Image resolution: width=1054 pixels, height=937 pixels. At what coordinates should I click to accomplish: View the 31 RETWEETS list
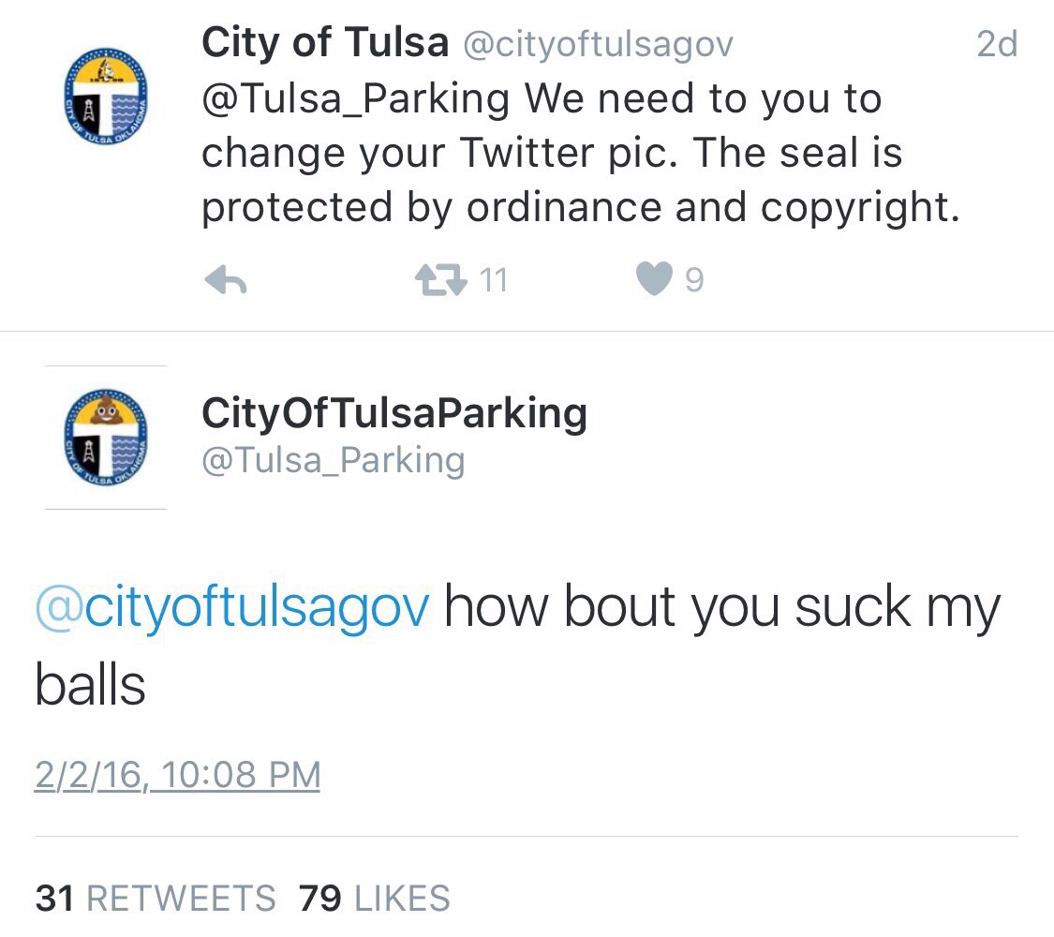point(156,898)
